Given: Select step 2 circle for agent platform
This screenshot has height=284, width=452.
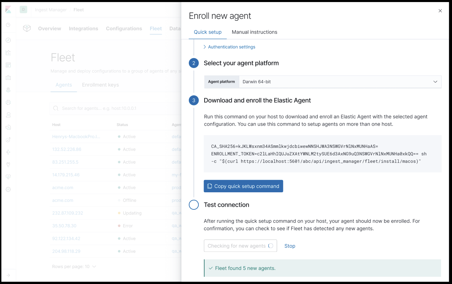Looking at the screenshot, I should [x=194, y=63].
